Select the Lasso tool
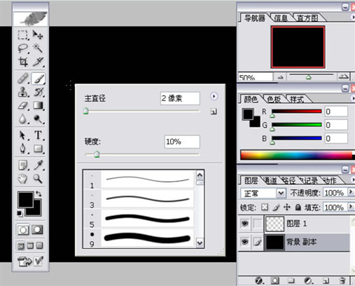355x286 pixels. [x=22, y=48]
